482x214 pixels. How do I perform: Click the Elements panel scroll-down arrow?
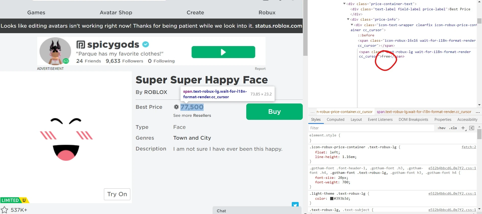(479, 105)
